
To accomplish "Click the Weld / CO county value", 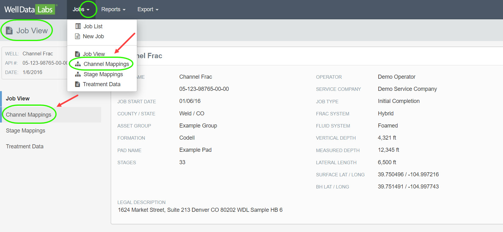I will 192,114.
